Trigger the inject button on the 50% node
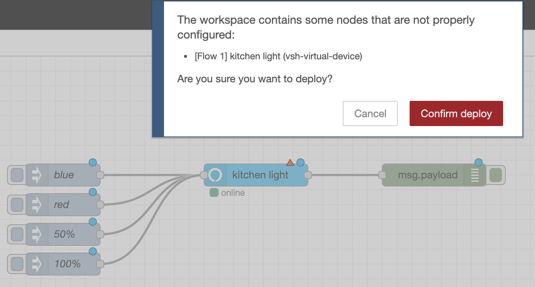Screen dimensions: 535x287 [16, 234]
